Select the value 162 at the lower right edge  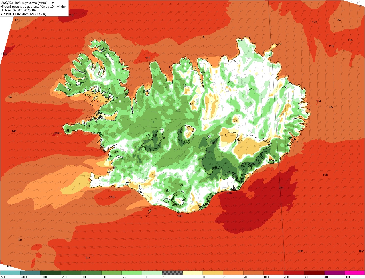[x=361, y=251]
